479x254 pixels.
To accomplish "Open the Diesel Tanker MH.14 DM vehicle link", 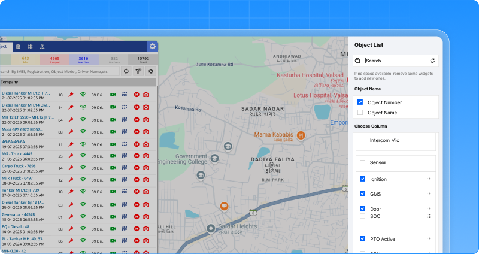I will pos(25,105).
